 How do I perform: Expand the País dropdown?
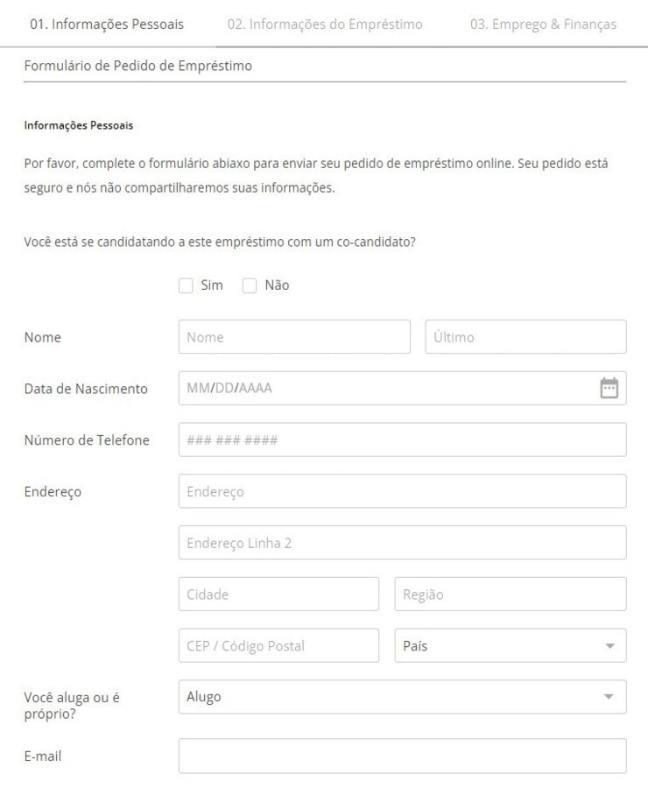(x=510, y=646)
